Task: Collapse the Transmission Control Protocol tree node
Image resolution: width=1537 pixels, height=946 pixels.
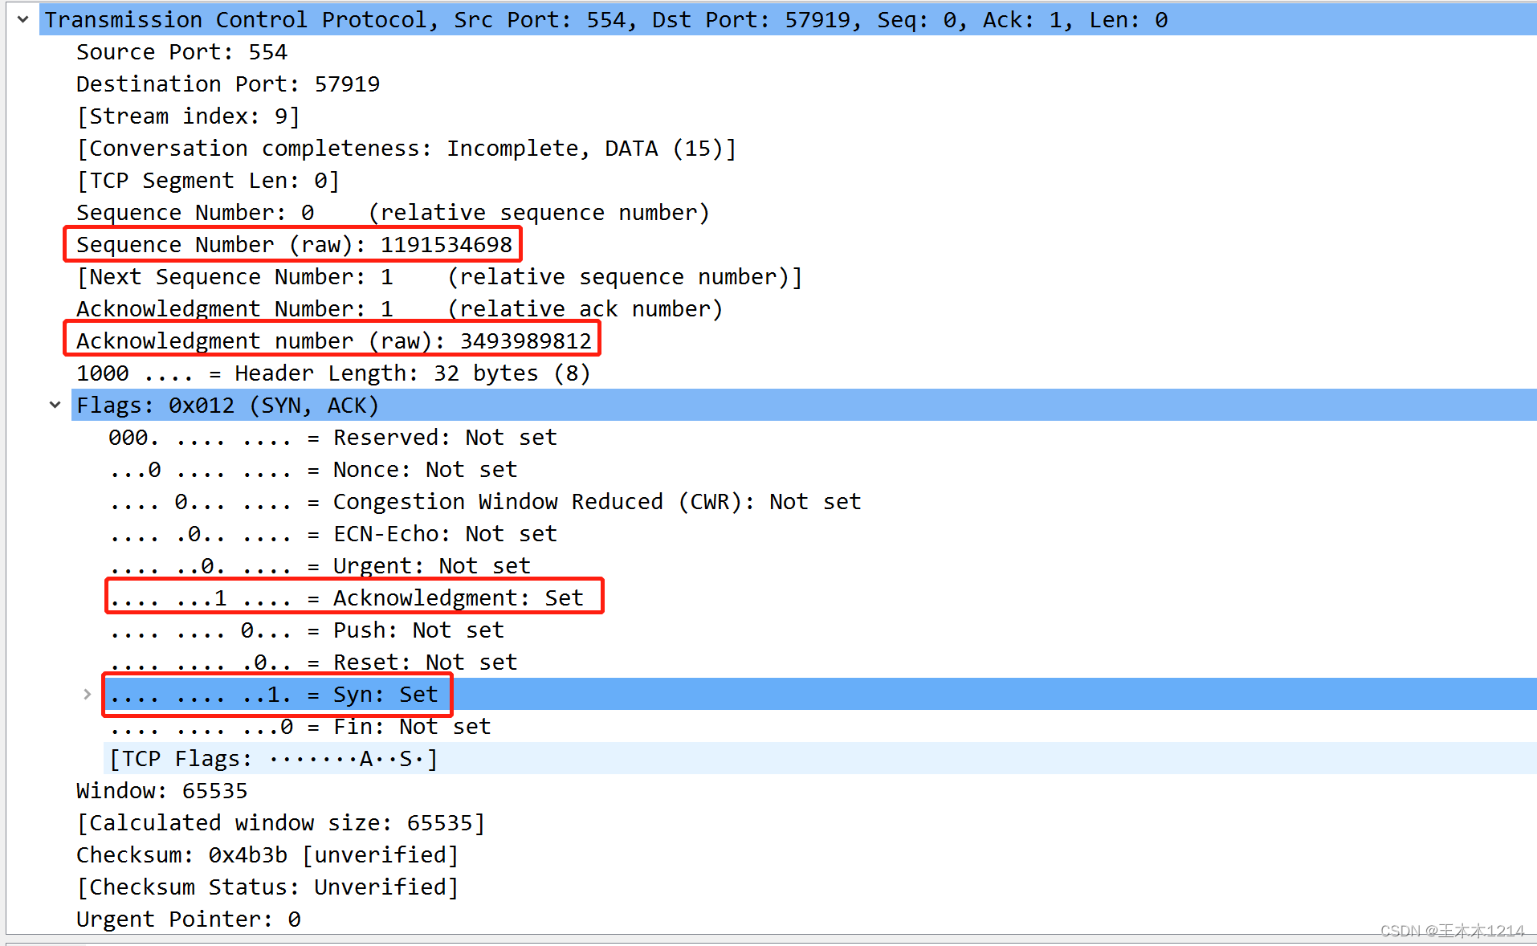Action: coord(22,19)
